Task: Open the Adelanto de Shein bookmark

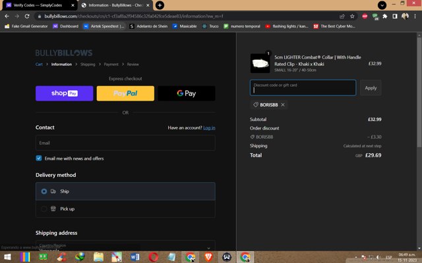Action: click(x=148, y=26)
